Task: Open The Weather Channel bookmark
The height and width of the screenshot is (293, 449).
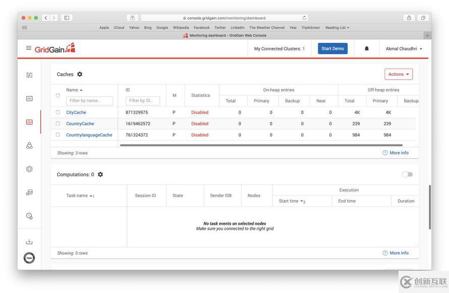Action: 267,27
